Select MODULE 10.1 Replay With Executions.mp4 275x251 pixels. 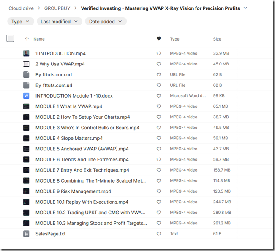(82, 202)
